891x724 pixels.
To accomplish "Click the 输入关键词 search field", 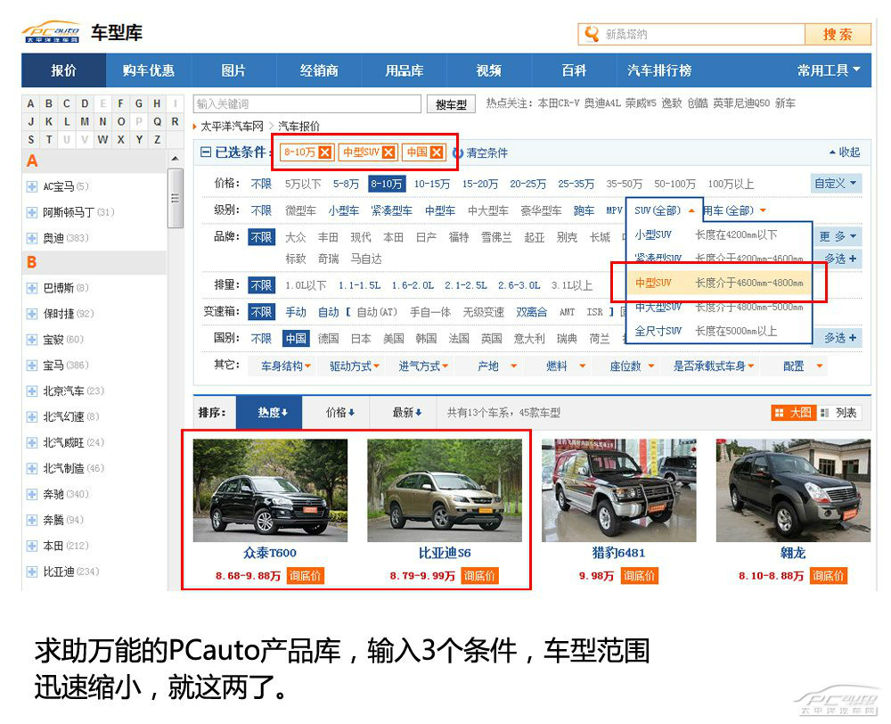I will tap(307, 104).
